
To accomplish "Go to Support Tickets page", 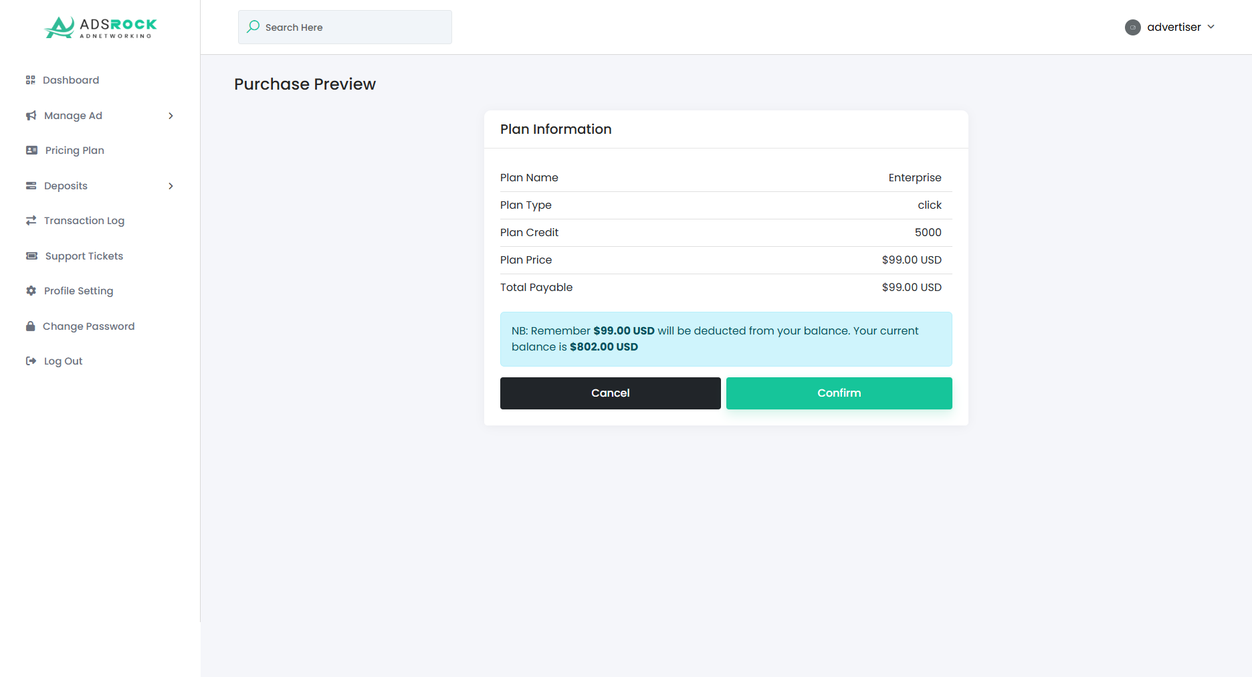I will (84, 256).
